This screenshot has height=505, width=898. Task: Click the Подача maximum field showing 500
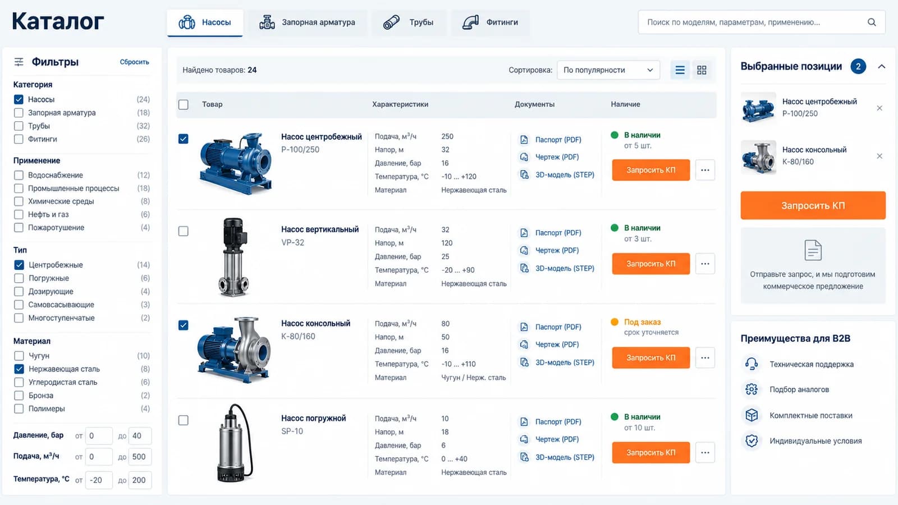[x=140, y=457]
